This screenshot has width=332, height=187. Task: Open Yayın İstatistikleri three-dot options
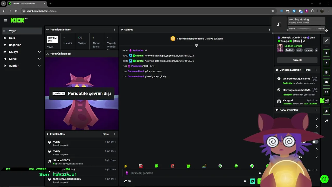coord(114,30)
